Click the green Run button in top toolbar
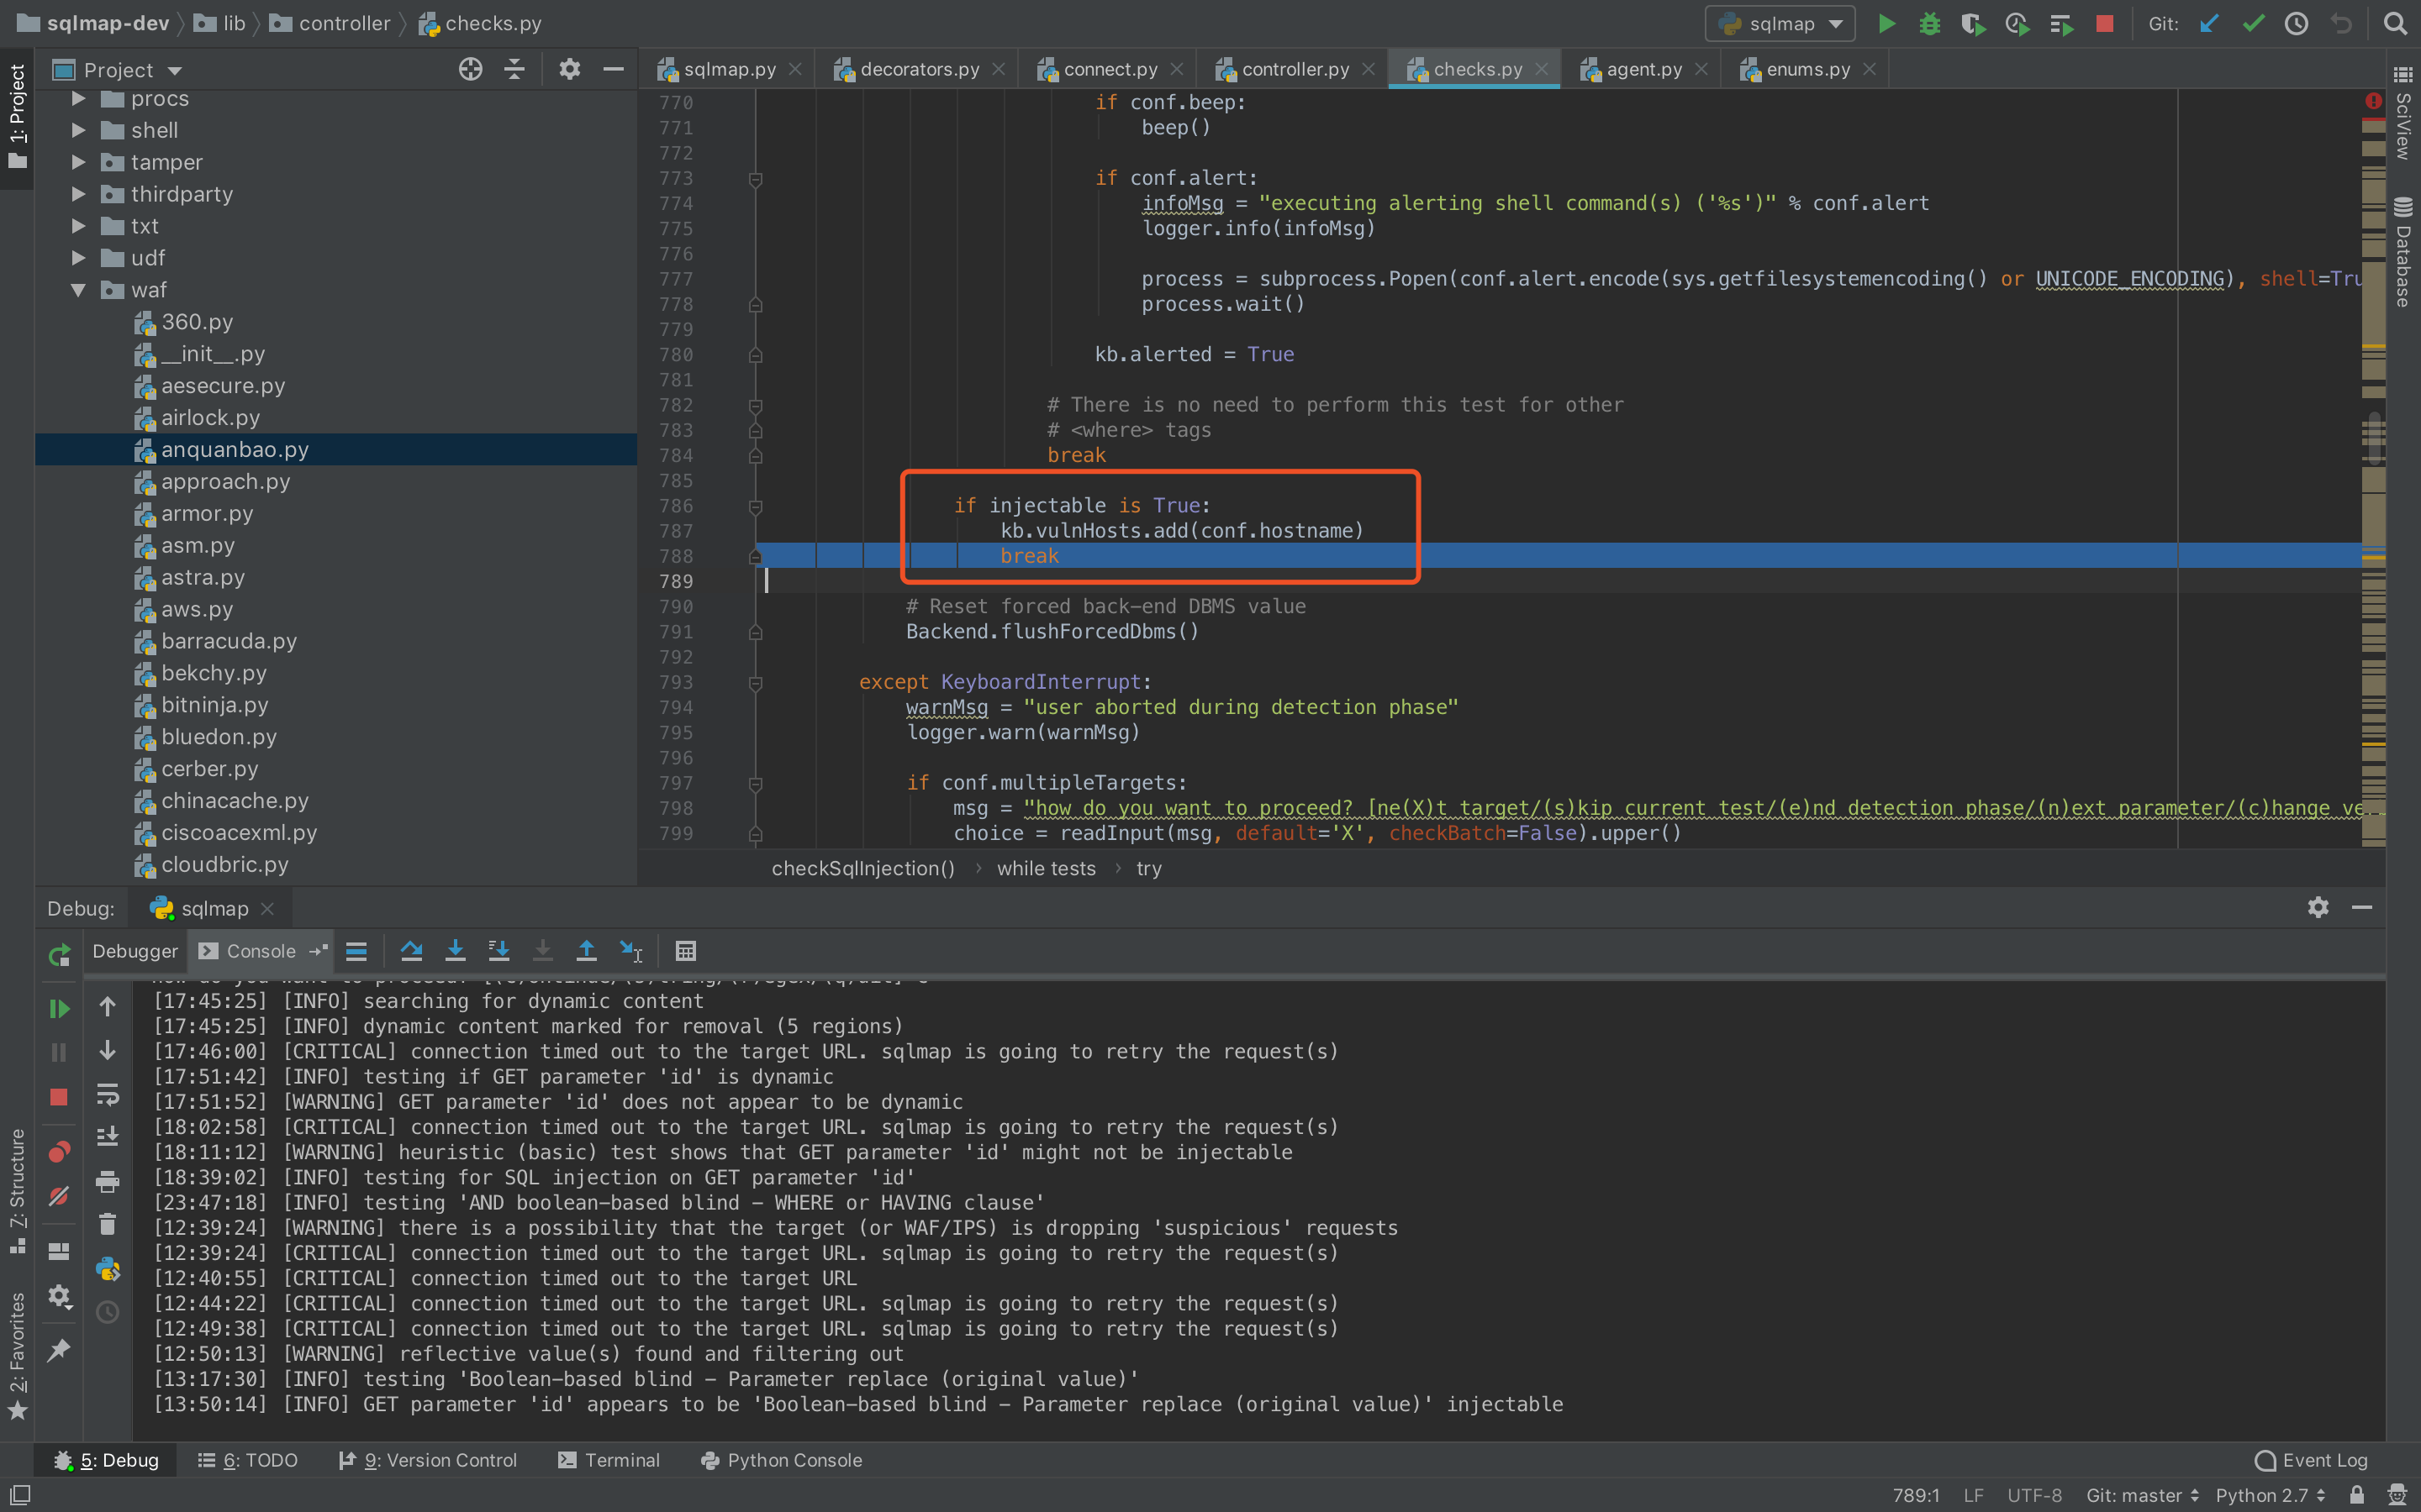This screenshot has width=2421, height=1512. coord(1886,23)
